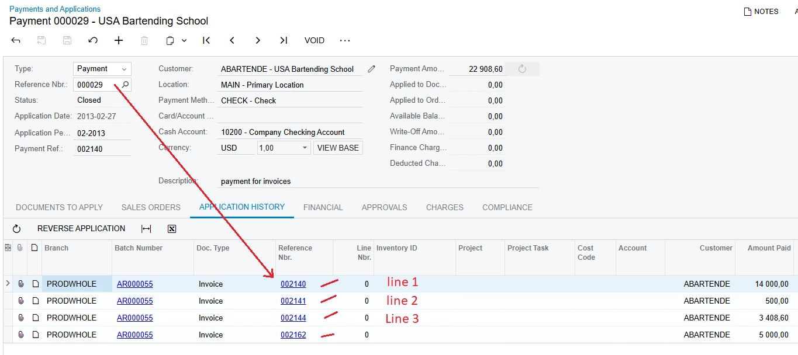Click the Reverse Application button

81,229
